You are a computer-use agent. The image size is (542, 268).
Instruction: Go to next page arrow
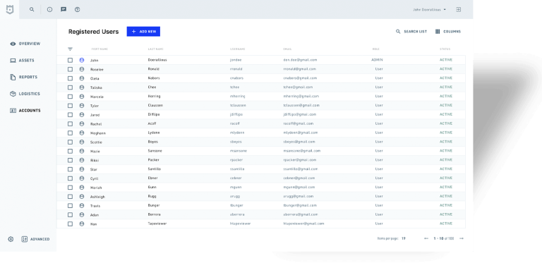(462, 238)
